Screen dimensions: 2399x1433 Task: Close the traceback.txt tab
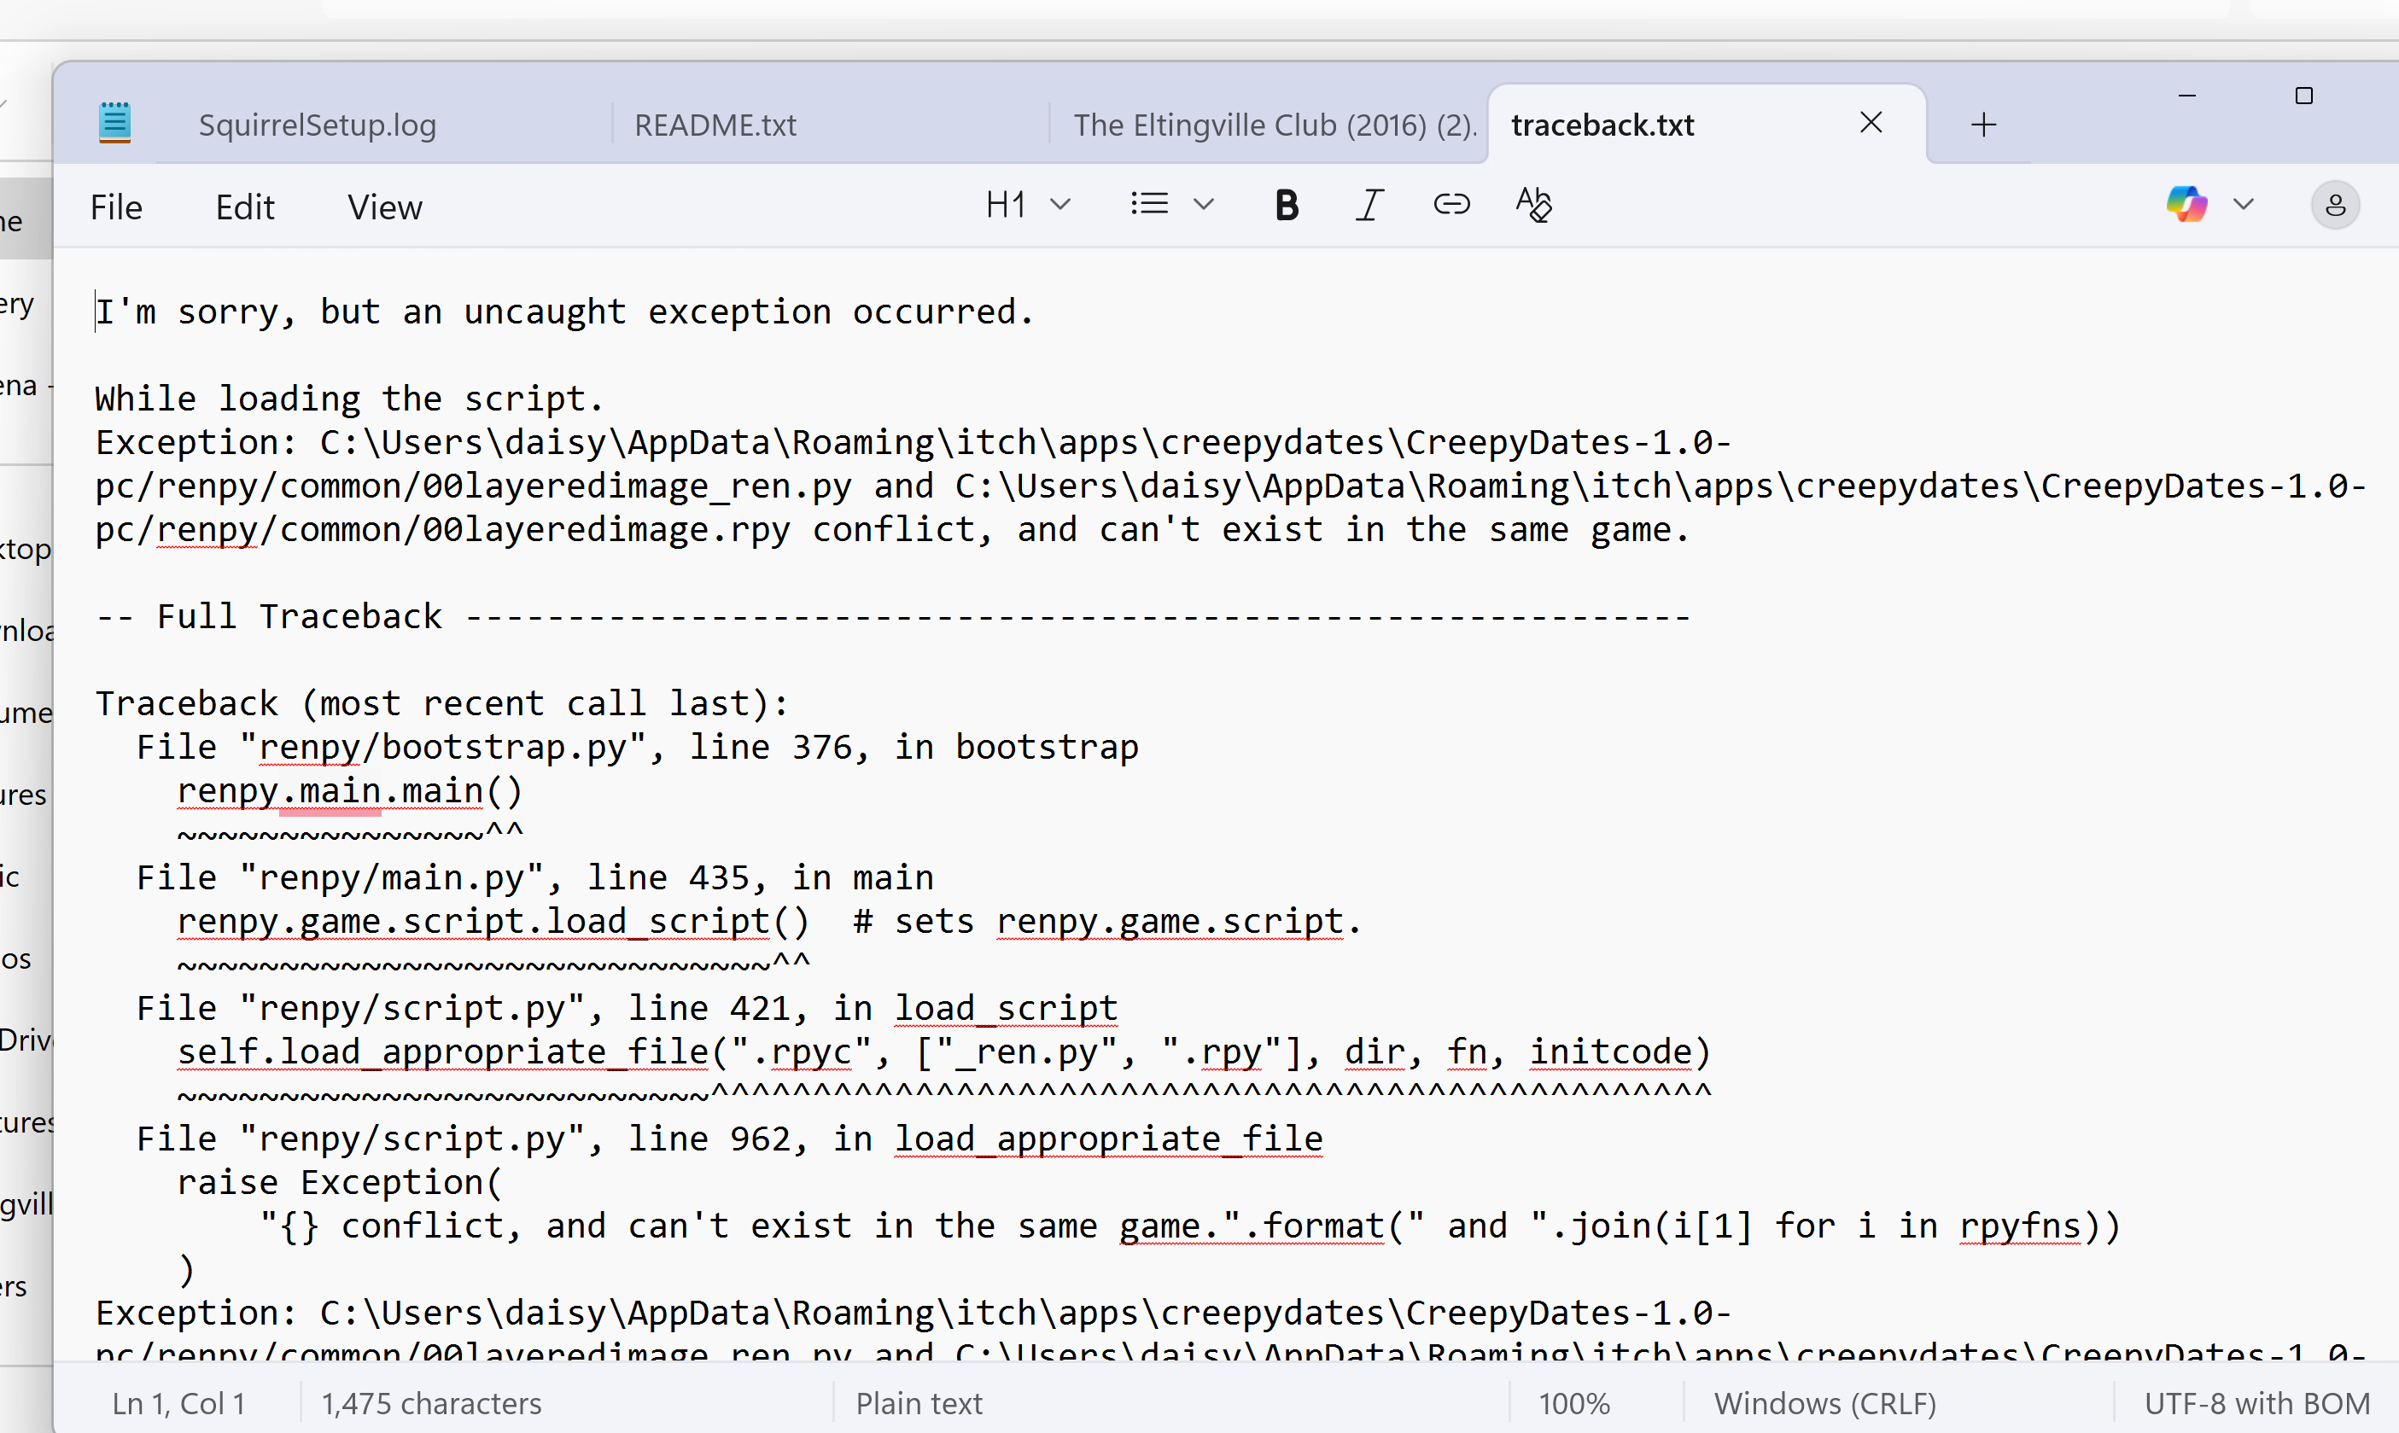point(1871,123)
